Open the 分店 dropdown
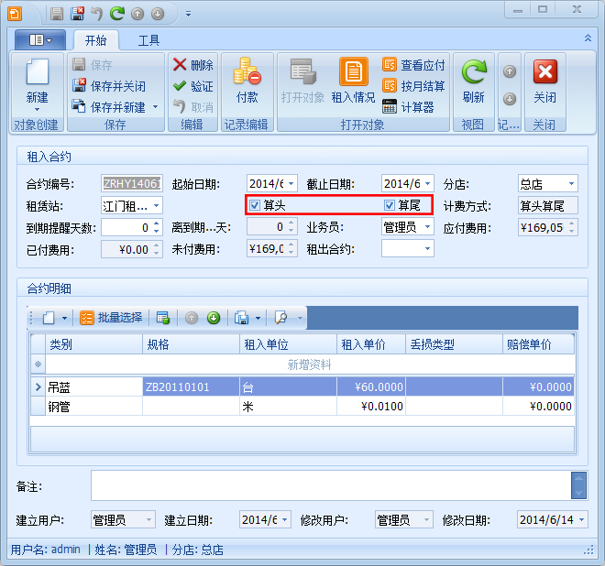Screen dimensions: 605x566 (x=571, y=183)
